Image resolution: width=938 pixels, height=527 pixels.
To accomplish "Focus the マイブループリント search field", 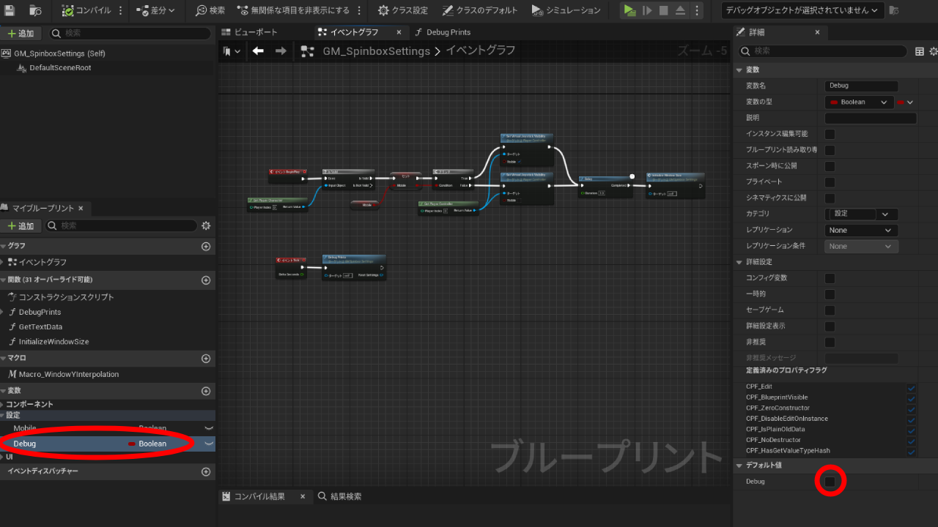I will (x=122, y=225).
